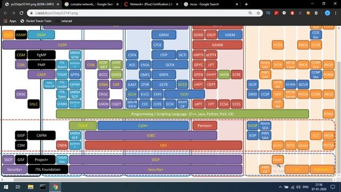
Task: Click the GCFA box
Action: coord(170,65)
